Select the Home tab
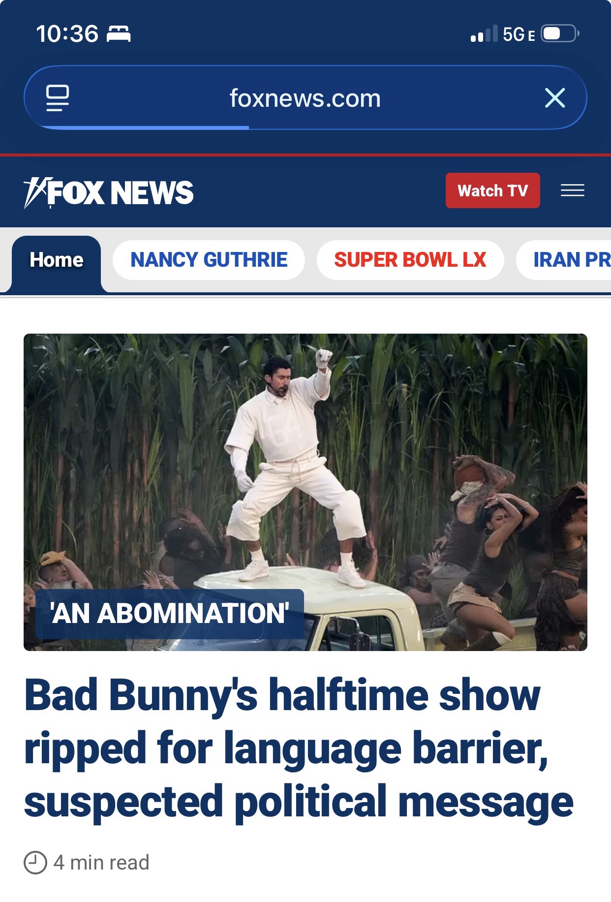 click(x=57, y=261)
